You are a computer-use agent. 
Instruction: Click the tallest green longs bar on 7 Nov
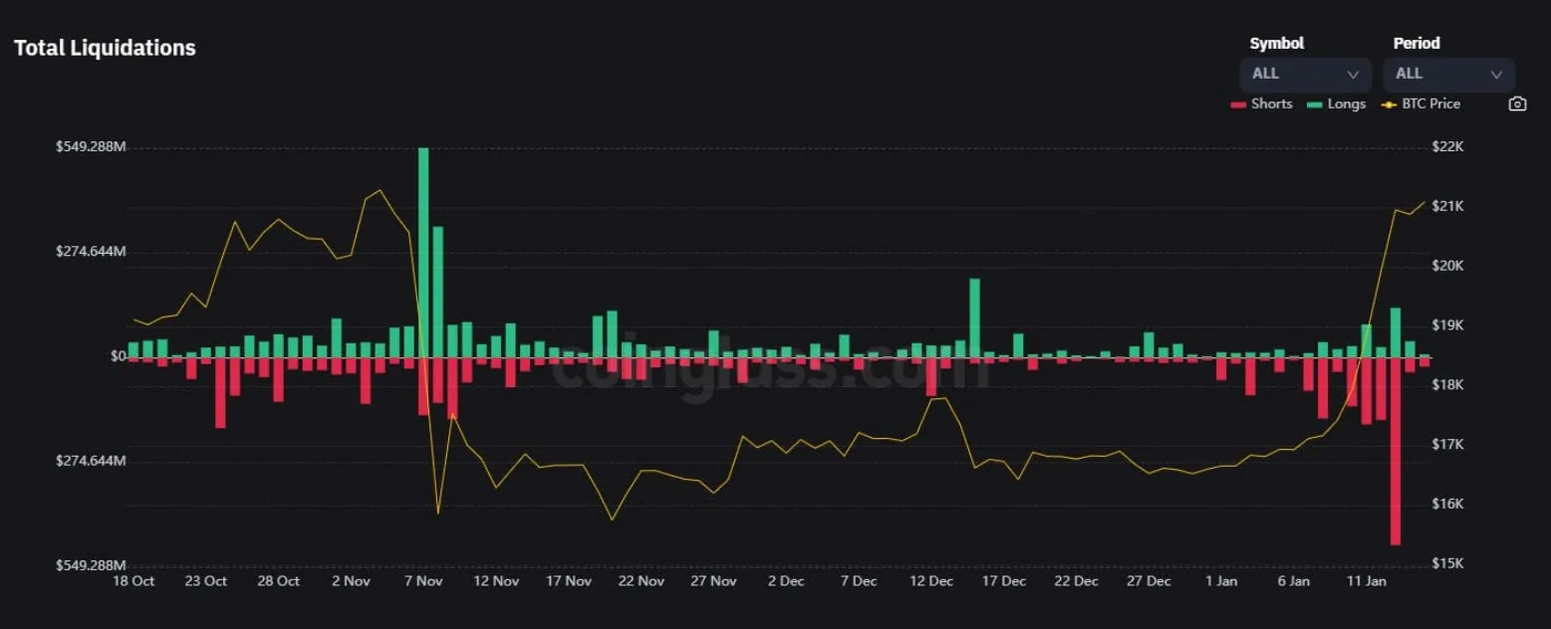pos(423,252)
